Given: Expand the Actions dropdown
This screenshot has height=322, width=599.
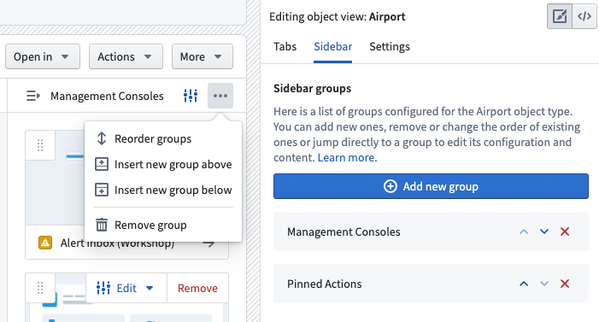Looking at the screenshot, I should point(126,56).
